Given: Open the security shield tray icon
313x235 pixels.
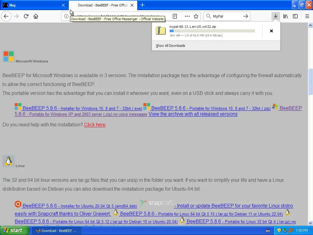Looking at the screenshot, I should click(279, 231).
